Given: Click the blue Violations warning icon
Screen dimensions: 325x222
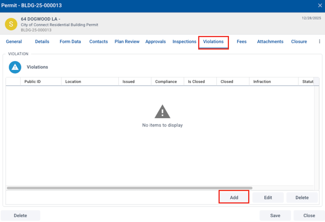Looking at the screenshot, I should (15, 67).
